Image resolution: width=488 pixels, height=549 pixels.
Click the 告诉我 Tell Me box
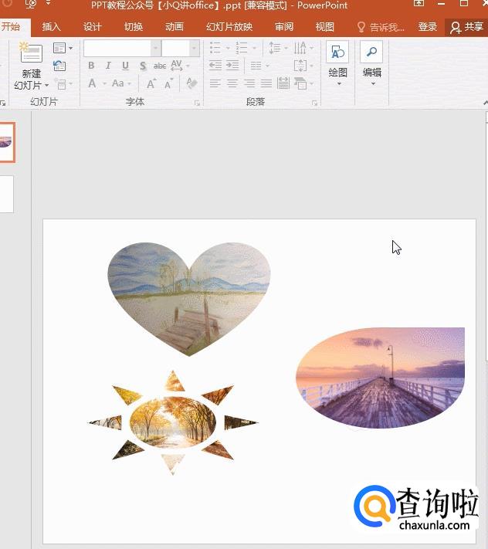tap(381, 26)
